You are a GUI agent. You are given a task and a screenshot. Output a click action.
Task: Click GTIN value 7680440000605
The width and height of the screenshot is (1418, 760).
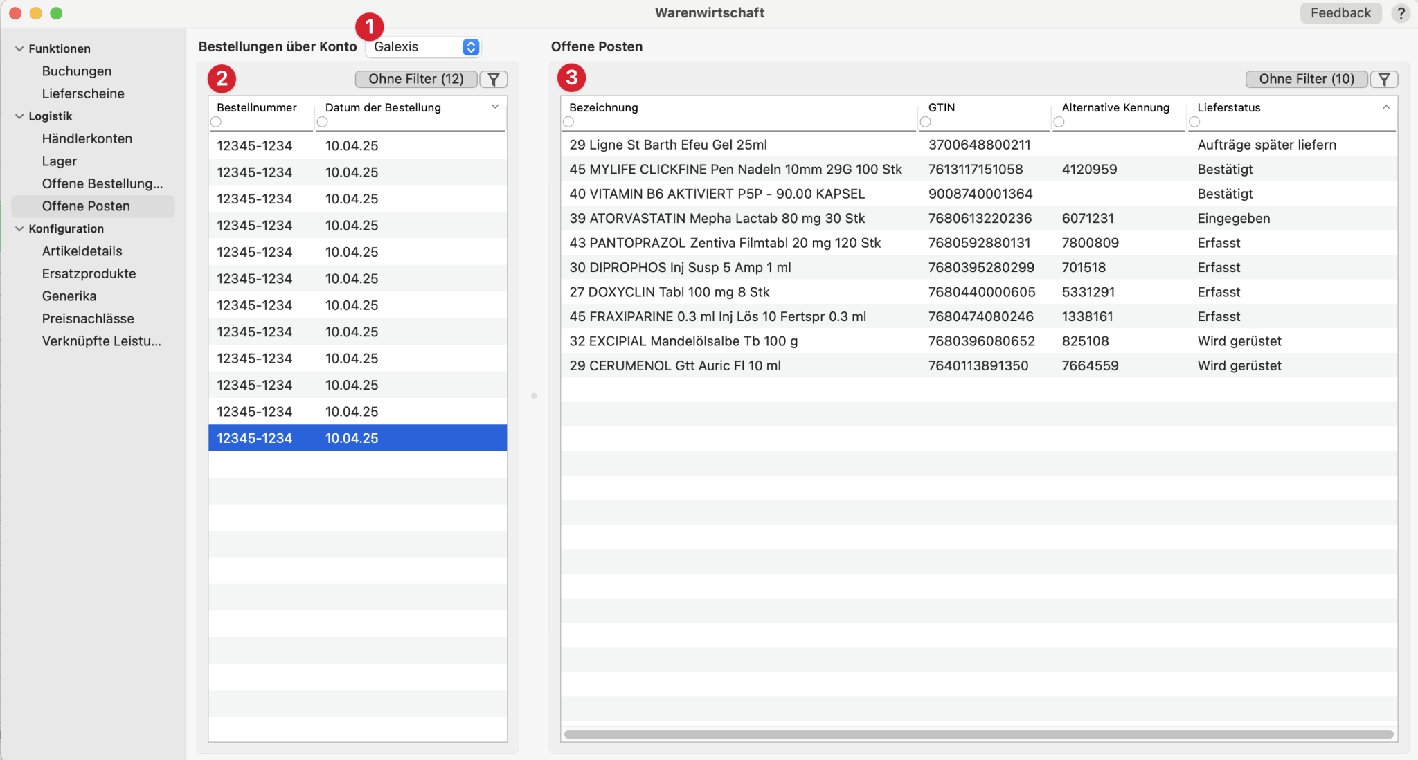click(x=982, y=292)
